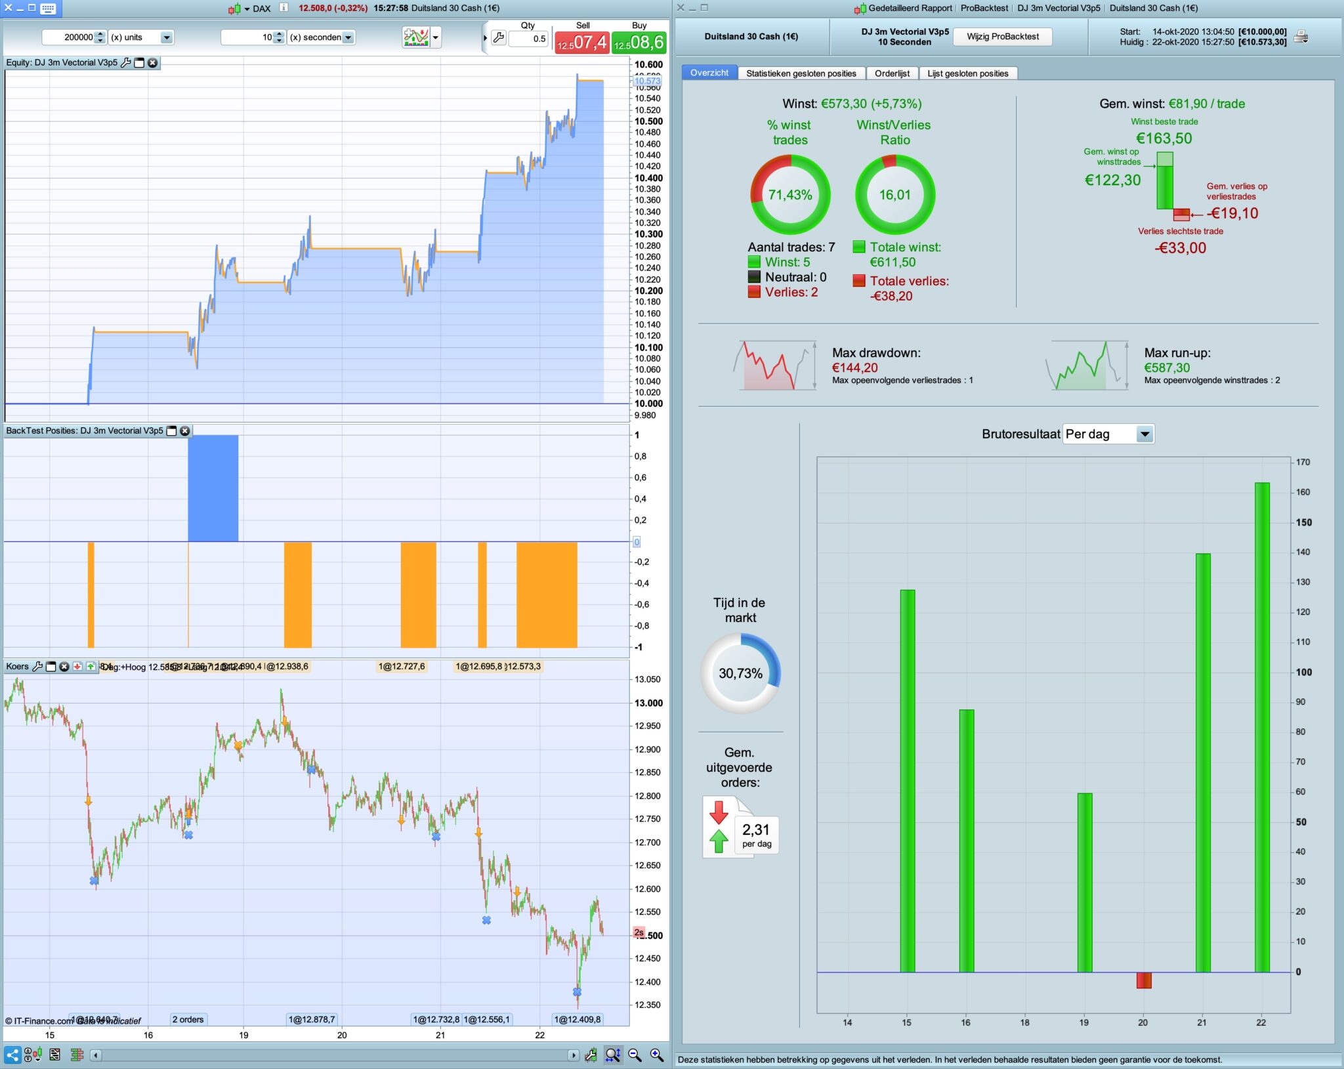Open Equity panel wrench settings
The height and width of the screenshot is (1069, 1344).
pyautogui.click(x=126, y=63)
